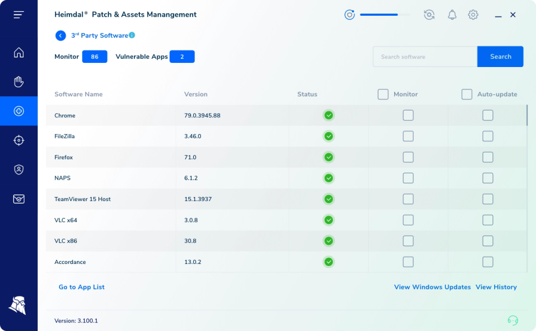Enable Monitor for Accordance
The width and height of the screenshot is (536, 331).
point(408,262)
